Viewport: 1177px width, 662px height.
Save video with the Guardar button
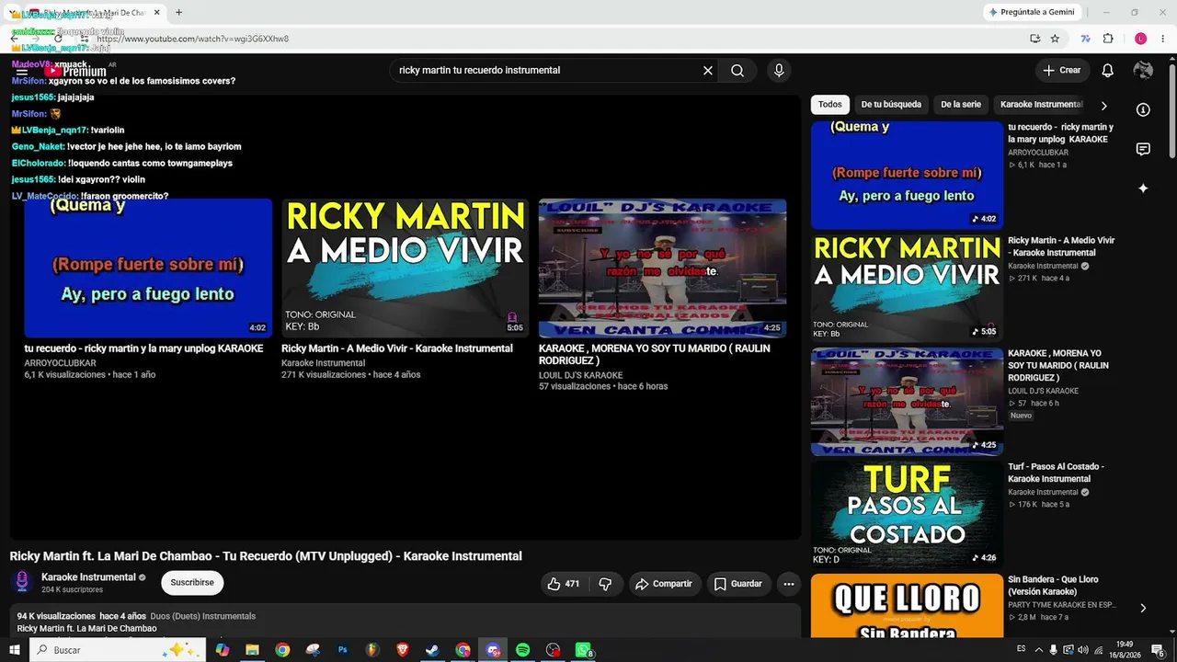(738, 584)
